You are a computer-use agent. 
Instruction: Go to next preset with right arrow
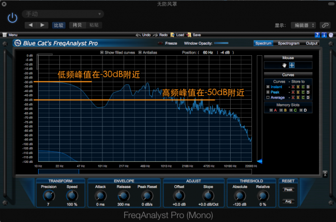(43, 25)
